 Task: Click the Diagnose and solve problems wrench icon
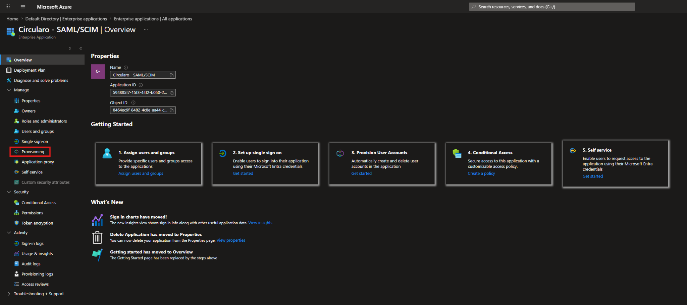tap(9, 80)
